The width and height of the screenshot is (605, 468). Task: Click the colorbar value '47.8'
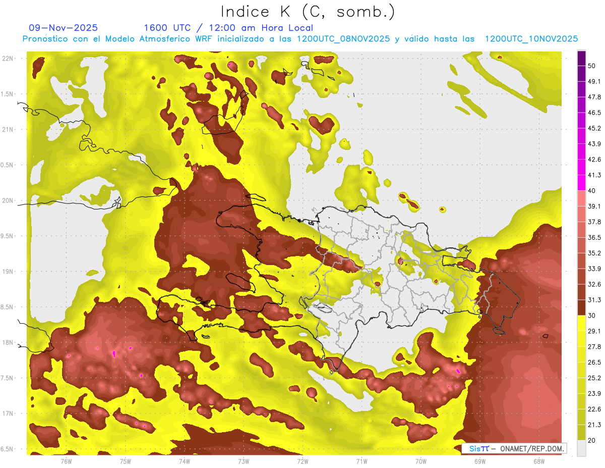[x=594, y=97]
